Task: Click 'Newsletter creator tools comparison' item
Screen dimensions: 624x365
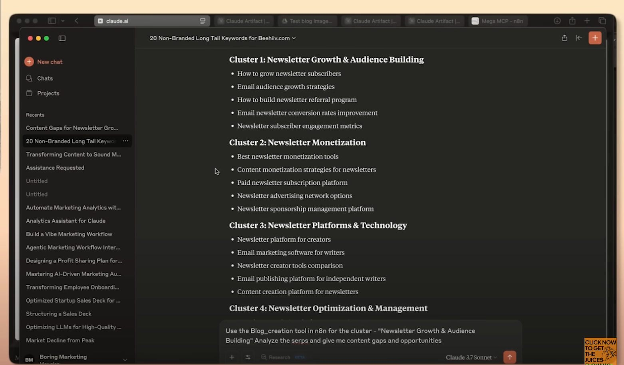Action: point(290,266)
